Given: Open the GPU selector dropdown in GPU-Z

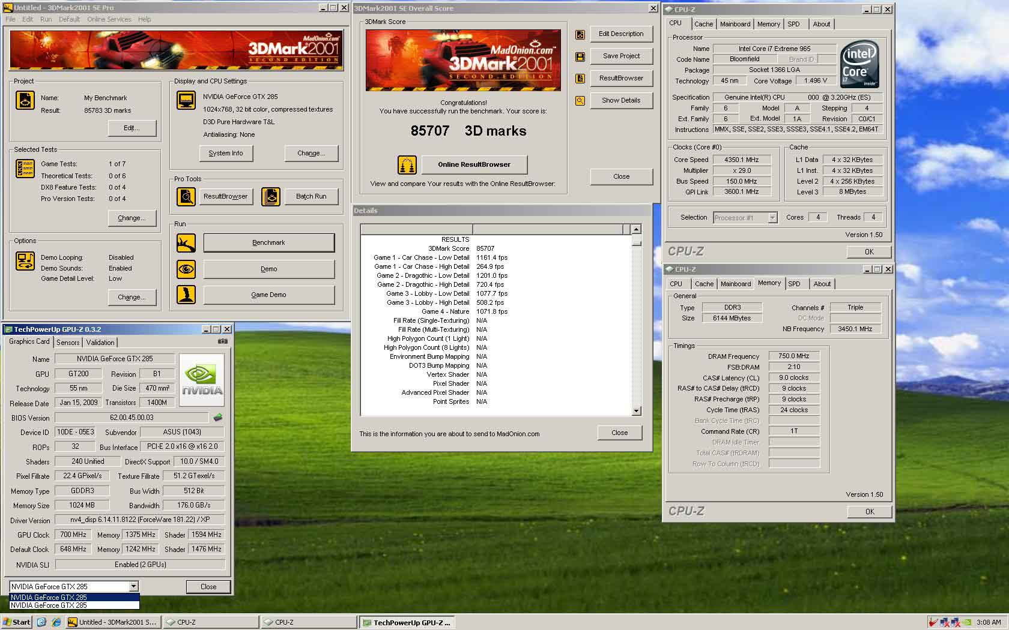Looking at the screenshot, I should 133,587.
